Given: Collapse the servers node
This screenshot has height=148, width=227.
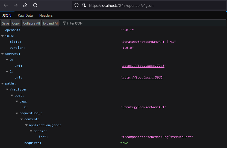Looking at the screenshot, I should click(x=2, y=54).
